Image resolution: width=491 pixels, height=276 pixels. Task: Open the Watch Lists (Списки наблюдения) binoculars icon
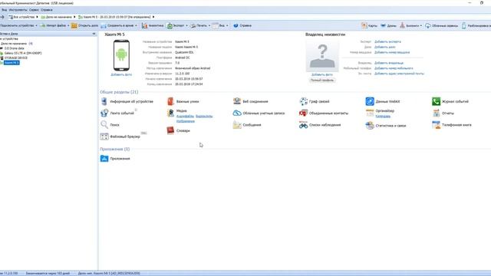[x=303, y=124]
